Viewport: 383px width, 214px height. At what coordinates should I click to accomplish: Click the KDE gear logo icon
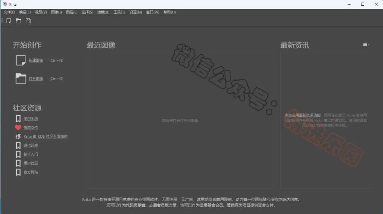point(18,136)
